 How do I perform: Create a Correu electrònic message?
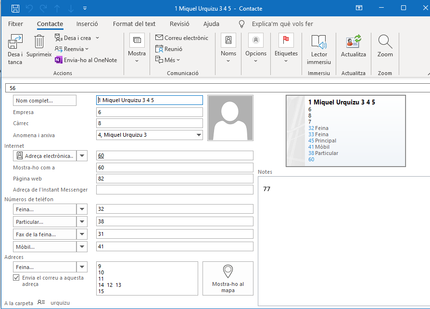point(182,38)
